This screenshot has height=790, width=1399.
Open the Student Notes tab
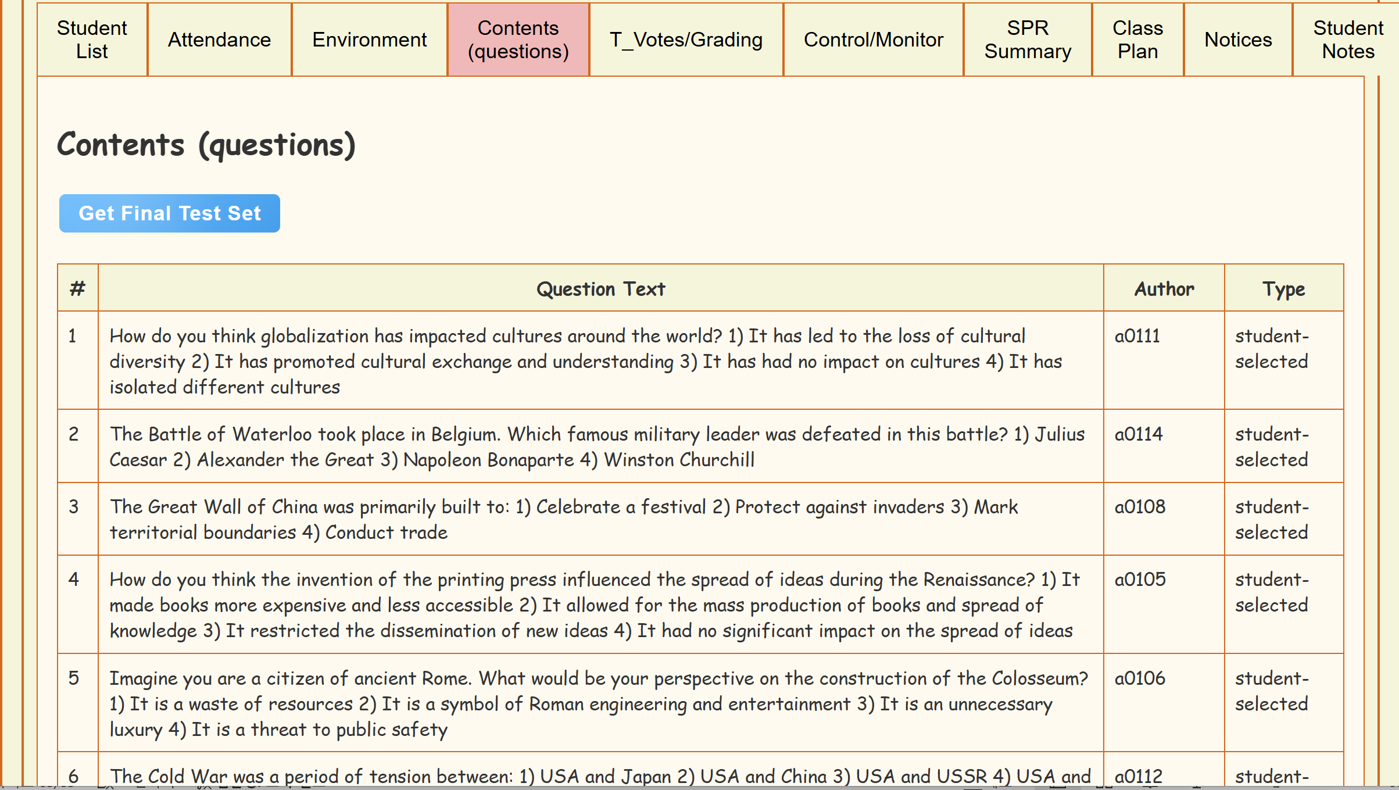point(1348,40)
